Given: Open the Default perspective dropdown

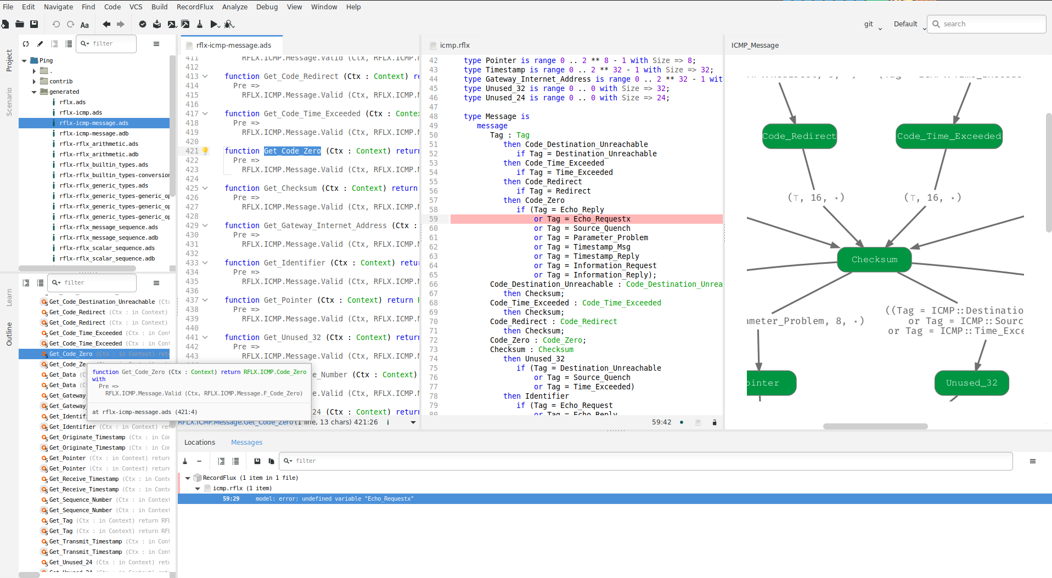Looking at the screenshot, I should pyautogui.click(x=909, y=24).
